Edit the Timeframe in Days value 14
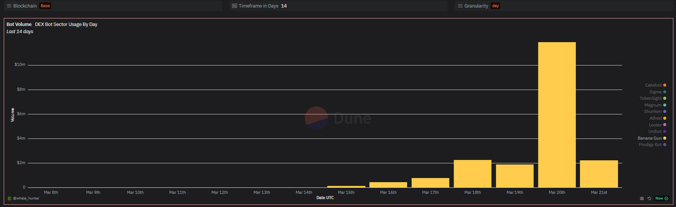 pos(284,6)
